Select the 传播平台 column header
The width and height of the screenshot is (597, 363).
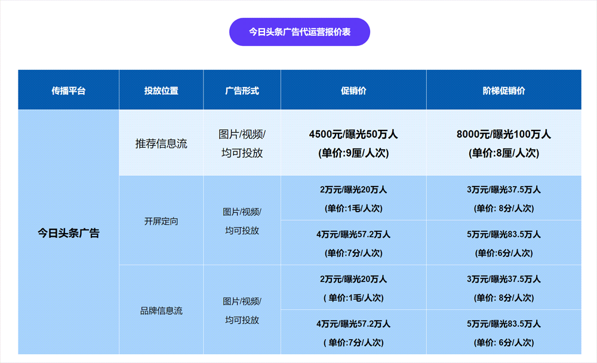point(69,90)
